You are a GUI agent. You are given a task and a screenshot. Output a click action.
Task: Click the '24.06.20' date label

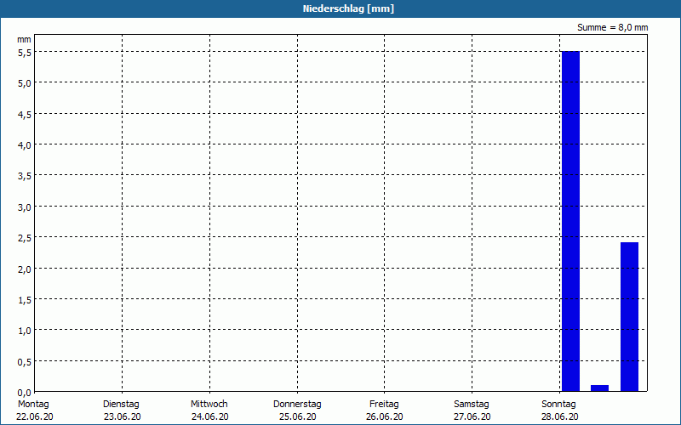coord(209,416)
